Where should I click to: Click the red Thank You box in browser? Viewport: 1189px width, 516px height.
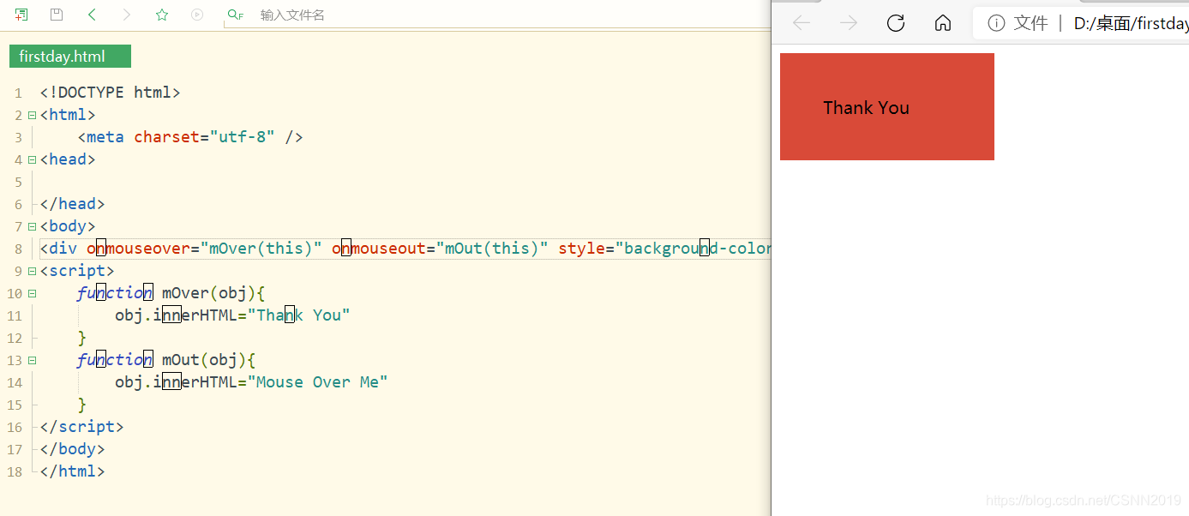point(887,106)
